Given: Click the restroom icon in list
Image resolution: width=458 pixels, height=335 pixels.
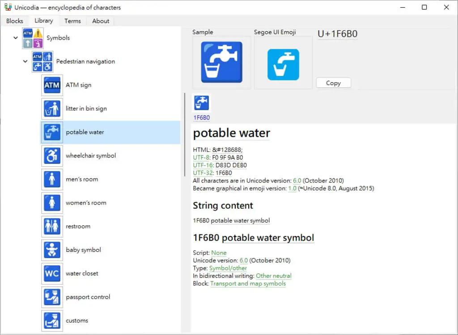Looking at the screenshot, I should (x=52, y=226).
